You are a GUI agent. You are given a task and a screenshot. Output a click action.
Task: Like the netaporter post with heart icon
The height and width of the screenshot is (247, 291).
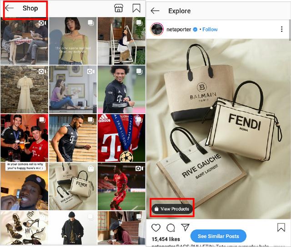point(156,228)
